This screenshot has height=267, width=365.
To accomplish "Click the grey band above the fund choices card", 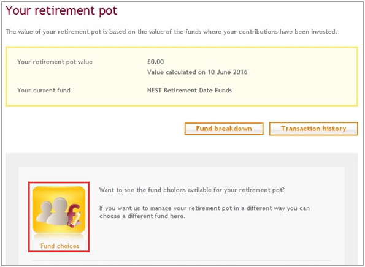I will [x=182, y=160].
